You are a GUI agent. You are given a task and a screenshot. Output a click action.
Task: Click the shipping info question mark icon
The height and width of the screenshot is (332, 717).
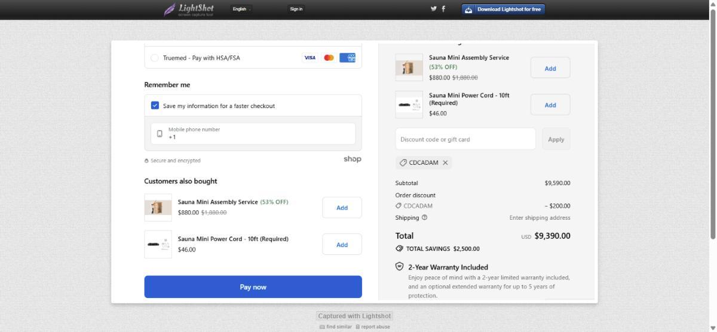point(425,217)
